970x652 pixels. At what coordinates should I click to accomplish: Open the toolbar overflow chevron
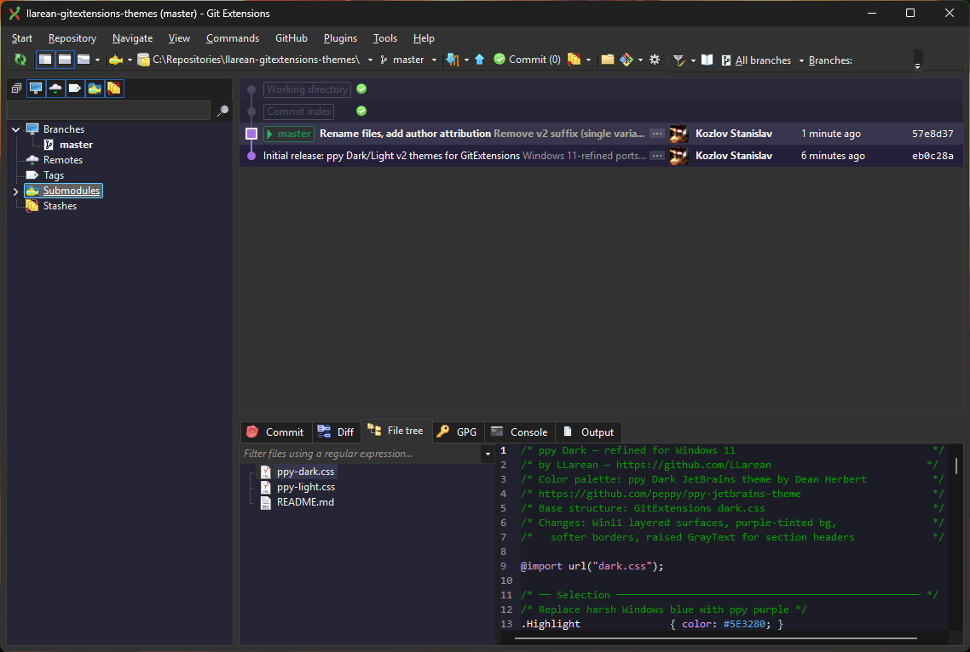tap(917, 66)
